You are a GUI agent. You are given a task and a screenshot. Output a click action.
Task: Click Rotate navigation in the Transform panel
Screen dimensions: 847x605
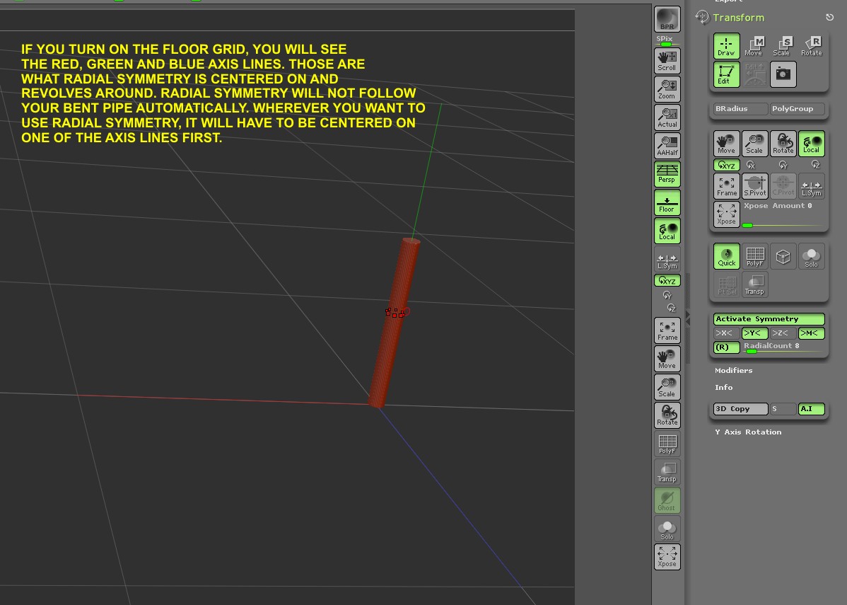[x=783, y=144]
